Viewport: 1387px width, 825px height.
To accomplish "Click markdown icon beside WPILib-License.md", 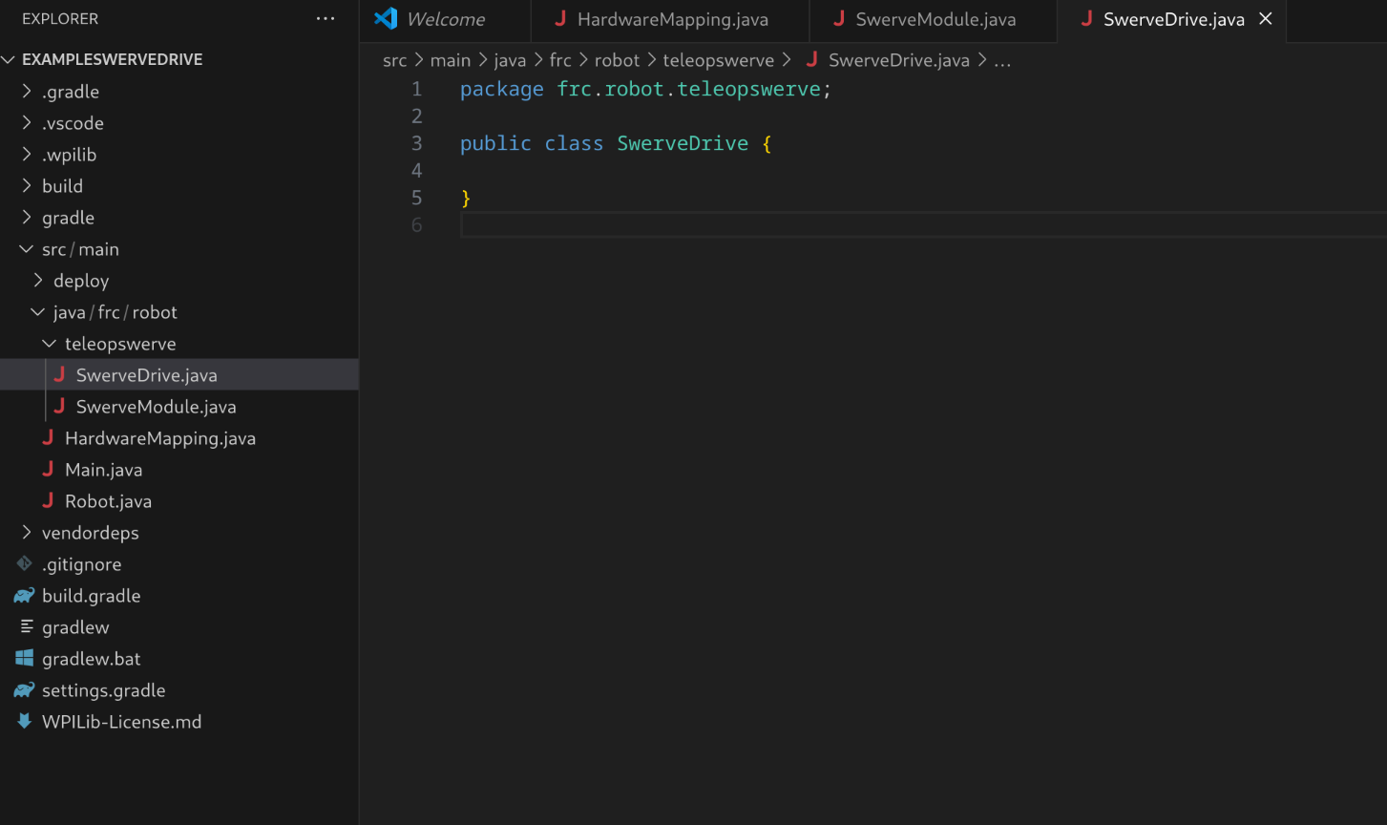I will pos(25,722).
